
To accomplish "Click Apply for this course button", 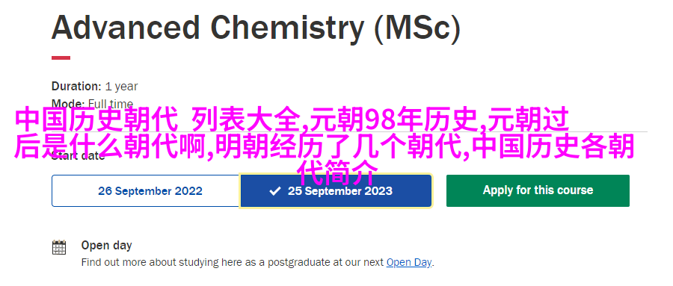I will 538,190.
